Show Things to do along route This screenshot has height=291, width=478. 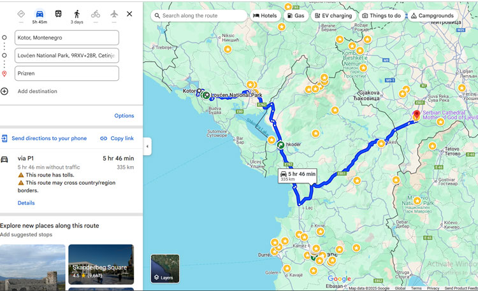(381, 15)
